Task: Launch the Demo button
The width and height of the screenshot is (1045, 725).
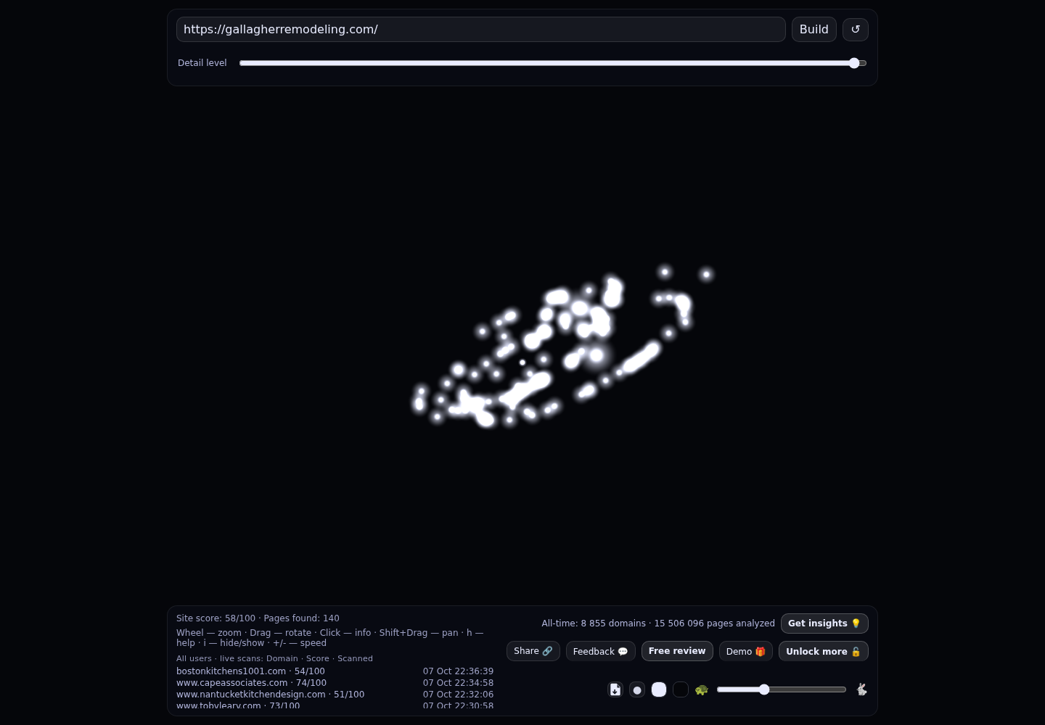Action: [x=746, y=651]
